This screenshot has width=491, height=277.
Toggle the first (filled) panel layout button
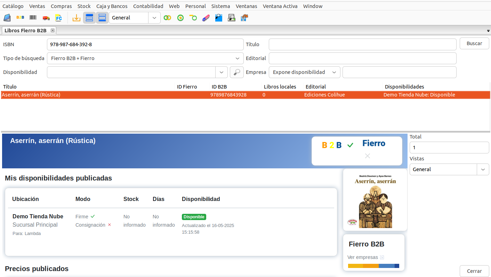[x=89, y=18]
